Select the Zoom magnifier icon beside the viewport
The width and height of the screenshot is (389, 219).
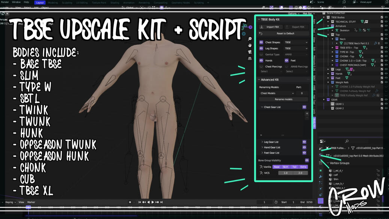pos(249,39)
